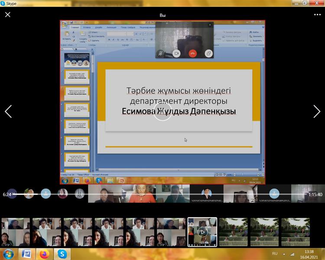
Task: Expand hidden system tray icons arrow
Action: click(x=283, y=253)
